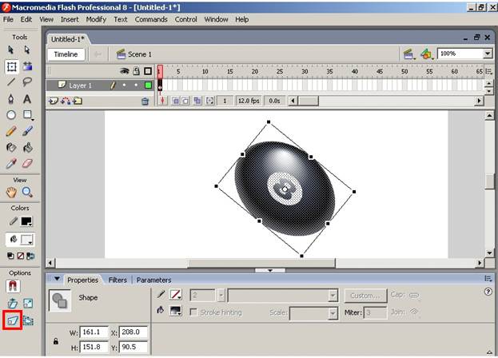498x358 pixels.
Task: Open the 100% zoom dropdown
Action: (x=488, y=54)
